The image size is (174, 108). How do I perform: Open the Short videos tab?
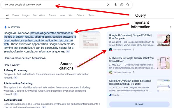click(39, 15)
